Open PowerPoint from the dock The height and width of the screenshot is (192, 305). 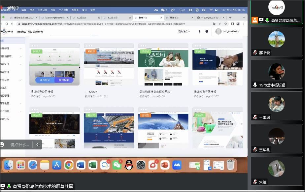[x=165, y=165]
